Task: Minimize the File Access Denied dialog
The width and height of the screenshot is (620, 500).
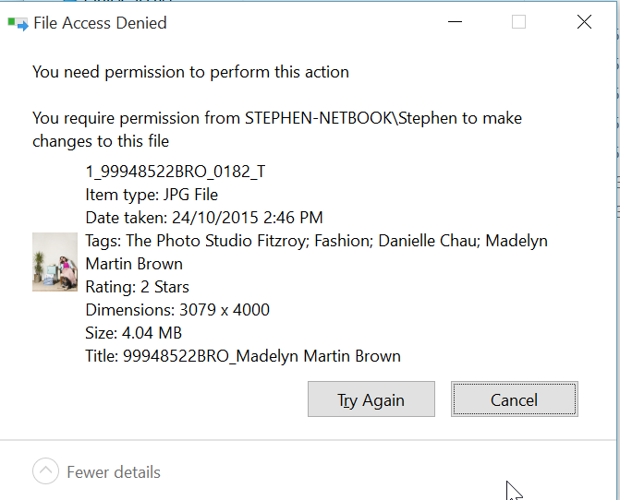Action: click(x=455, y=22)
